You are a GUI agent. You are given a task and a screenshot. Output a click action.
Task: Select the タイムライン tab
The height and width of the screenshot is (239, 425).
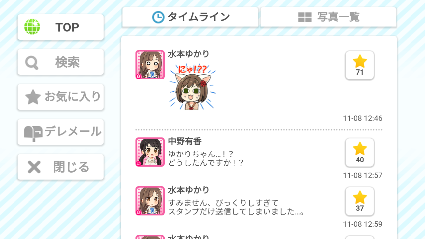click(x=190, y=17)
